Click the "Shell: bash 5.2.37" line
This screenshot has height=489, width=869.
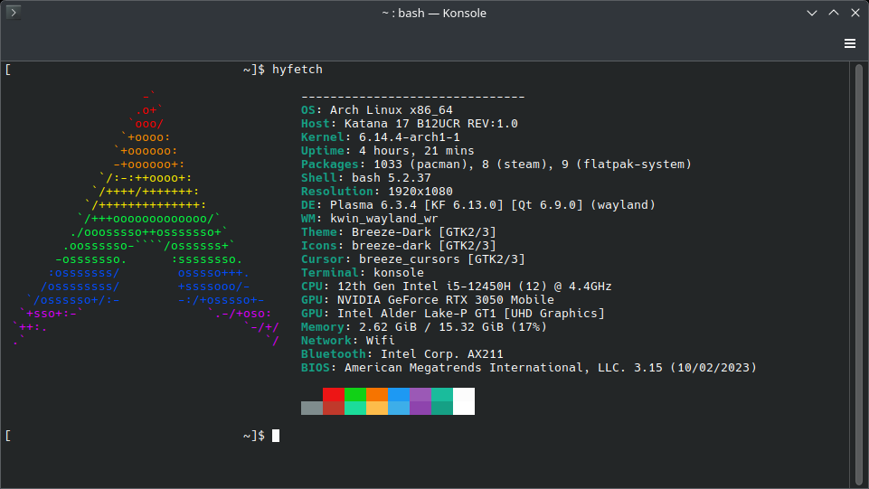pos(366,178)
